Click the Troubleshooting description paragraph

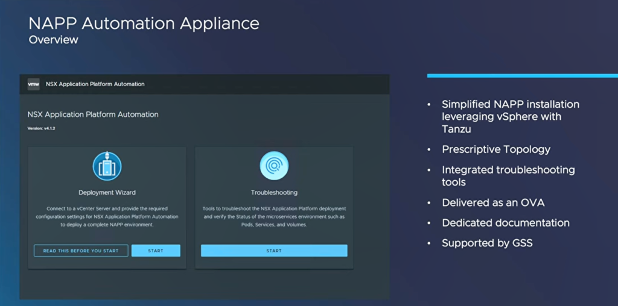274,216
